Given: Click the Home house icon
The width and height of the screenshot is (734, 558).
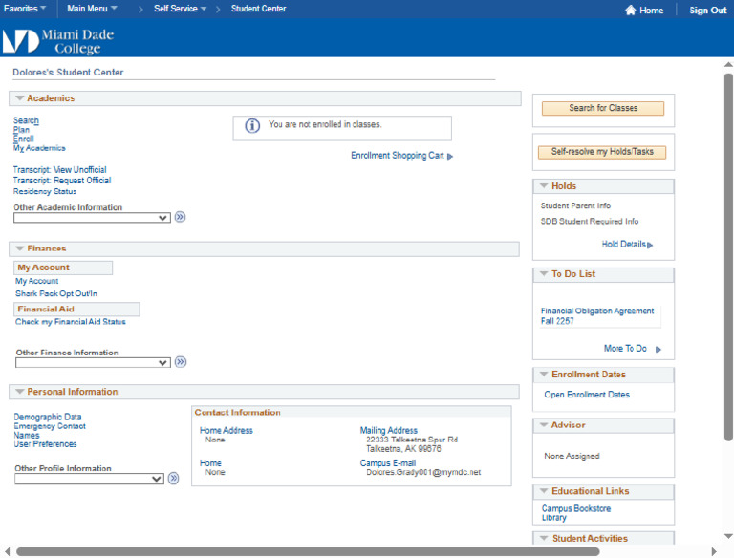Looking at the screenshot, I should (x=630, y=10).
